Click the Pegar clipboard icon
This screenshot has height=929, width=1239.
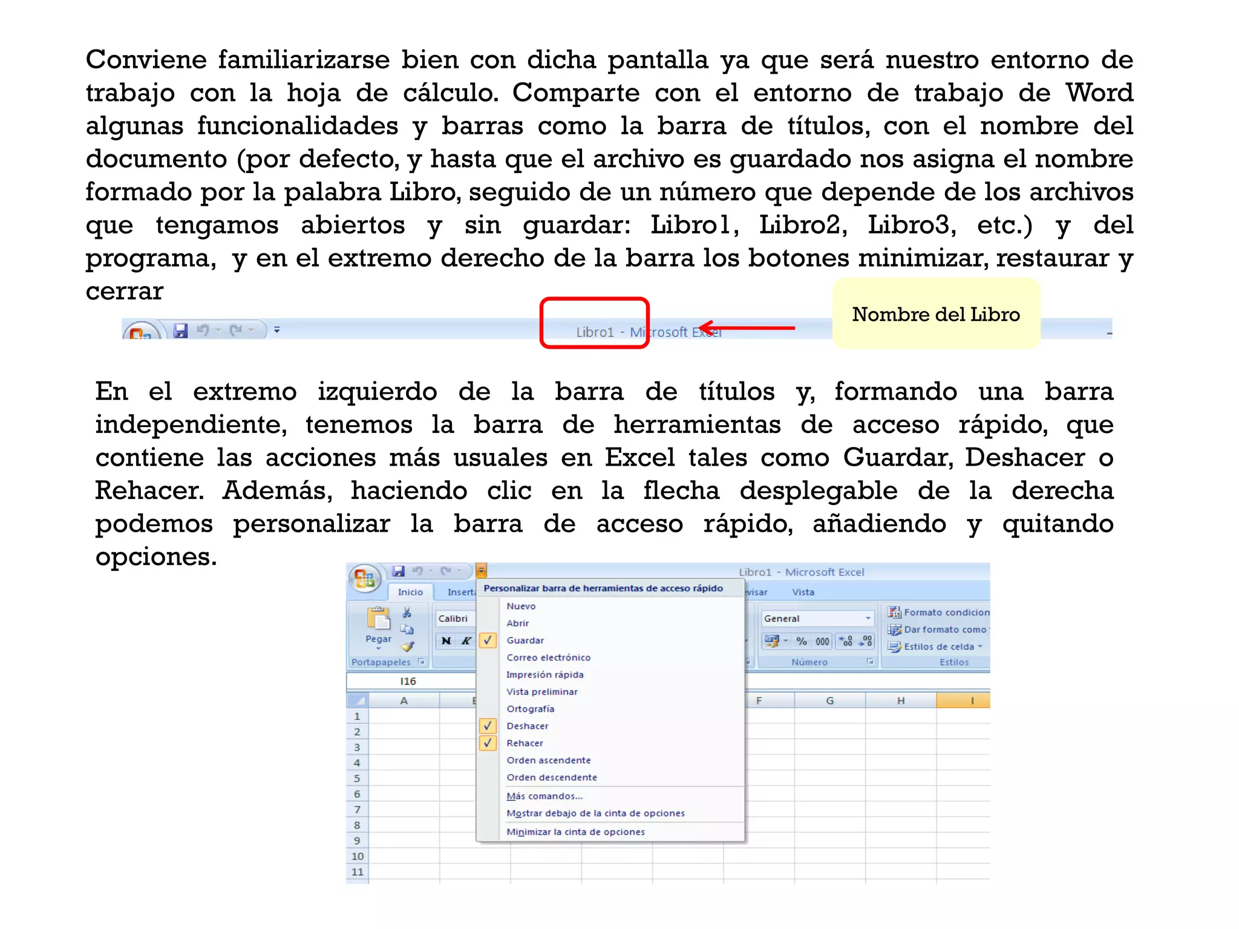pyautogui.click(x=379, y=619)
